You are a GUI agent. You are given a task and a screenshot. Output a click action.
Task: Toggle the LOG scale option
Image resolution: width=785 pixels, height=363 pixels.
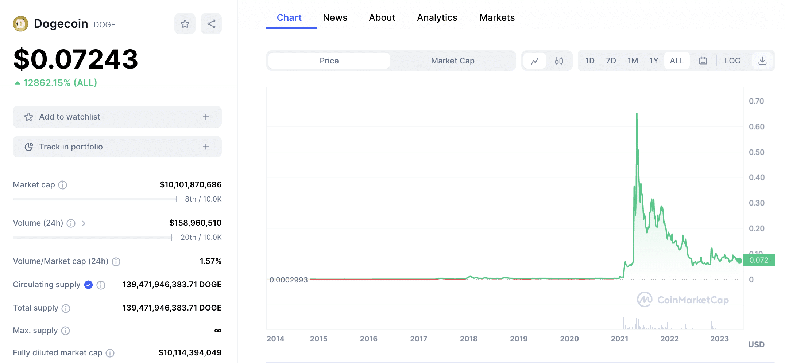coord(732,61)
